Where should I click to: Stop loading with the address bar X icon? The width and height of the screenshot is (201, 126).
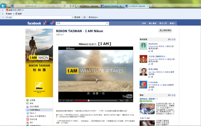73,6
